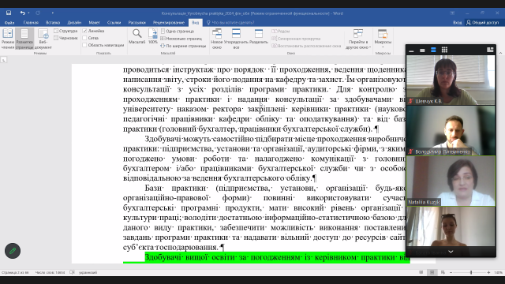The image size is (505, 284).
Task: Open the Ссылки ribbon tab
Action: point(114,23)
